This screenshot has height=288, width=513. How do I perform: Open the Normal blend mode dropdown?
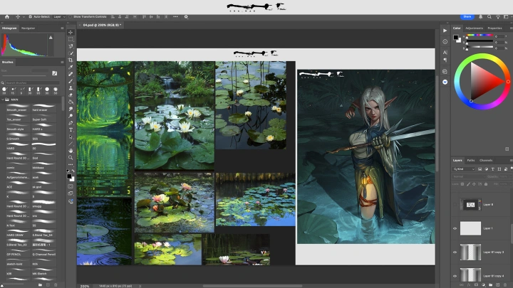(469, 176)
